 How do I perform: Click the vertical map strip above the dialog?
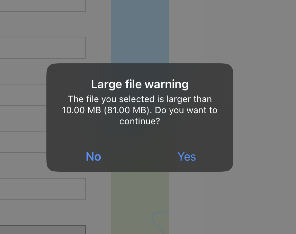(x=139, y=31)
